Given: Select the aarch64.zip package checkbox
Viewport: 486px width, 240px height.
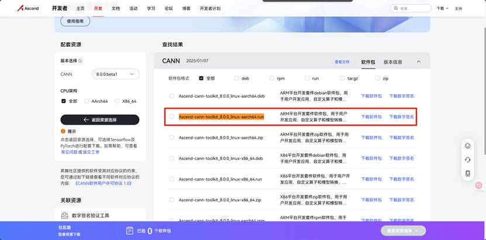Looking at the screenshot, I should (171, 138).
